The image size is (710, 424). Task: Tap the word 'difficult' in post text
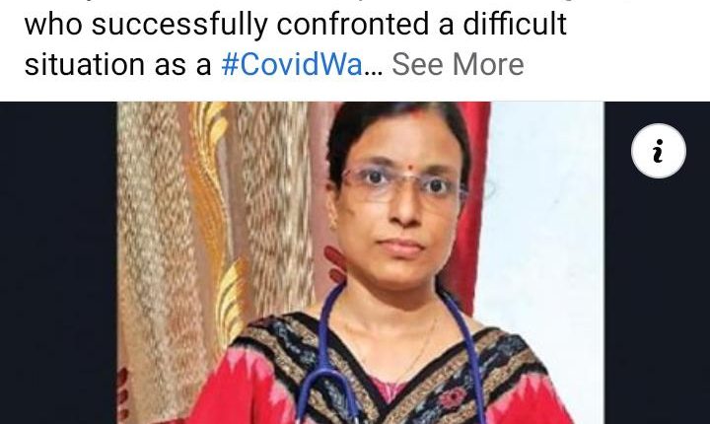click(x=515, y=24)
